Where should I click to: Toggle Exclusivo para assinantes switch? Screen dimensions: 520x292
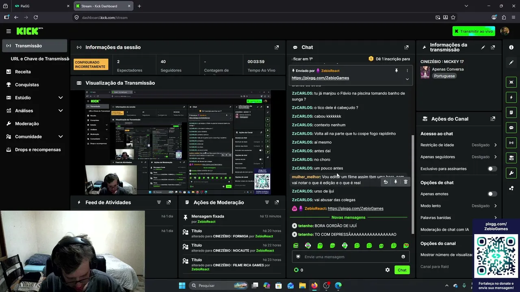point(492,169)
